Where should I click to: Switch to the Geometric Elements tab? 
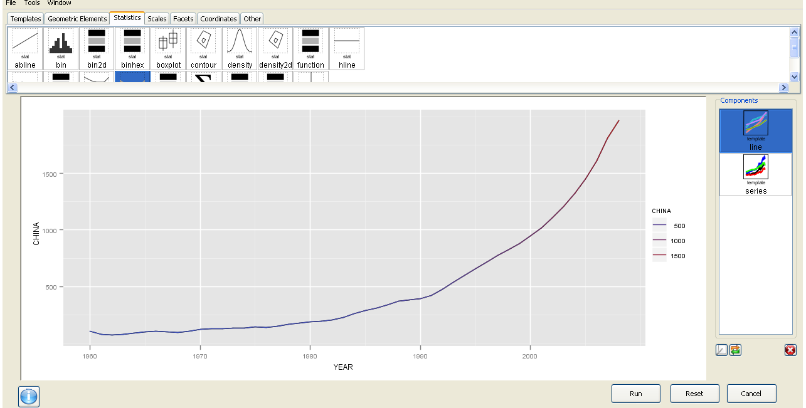pos(77,19)
